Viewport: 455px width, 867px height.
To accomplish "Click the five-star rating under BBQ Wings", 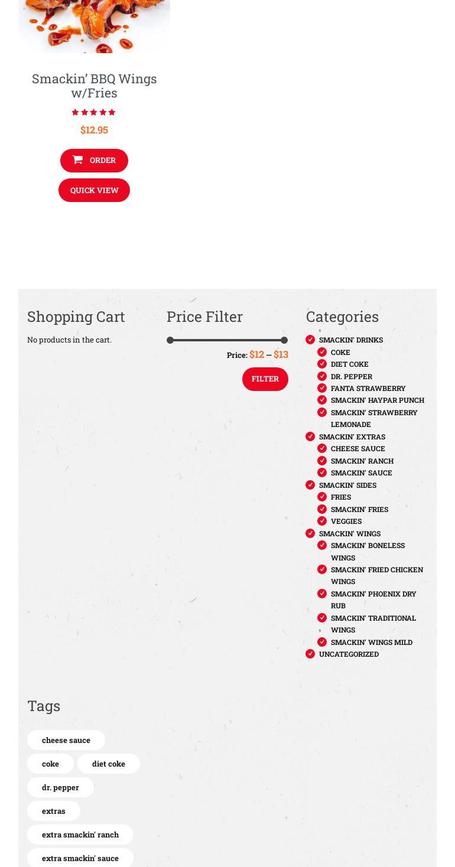I will 94,112.
